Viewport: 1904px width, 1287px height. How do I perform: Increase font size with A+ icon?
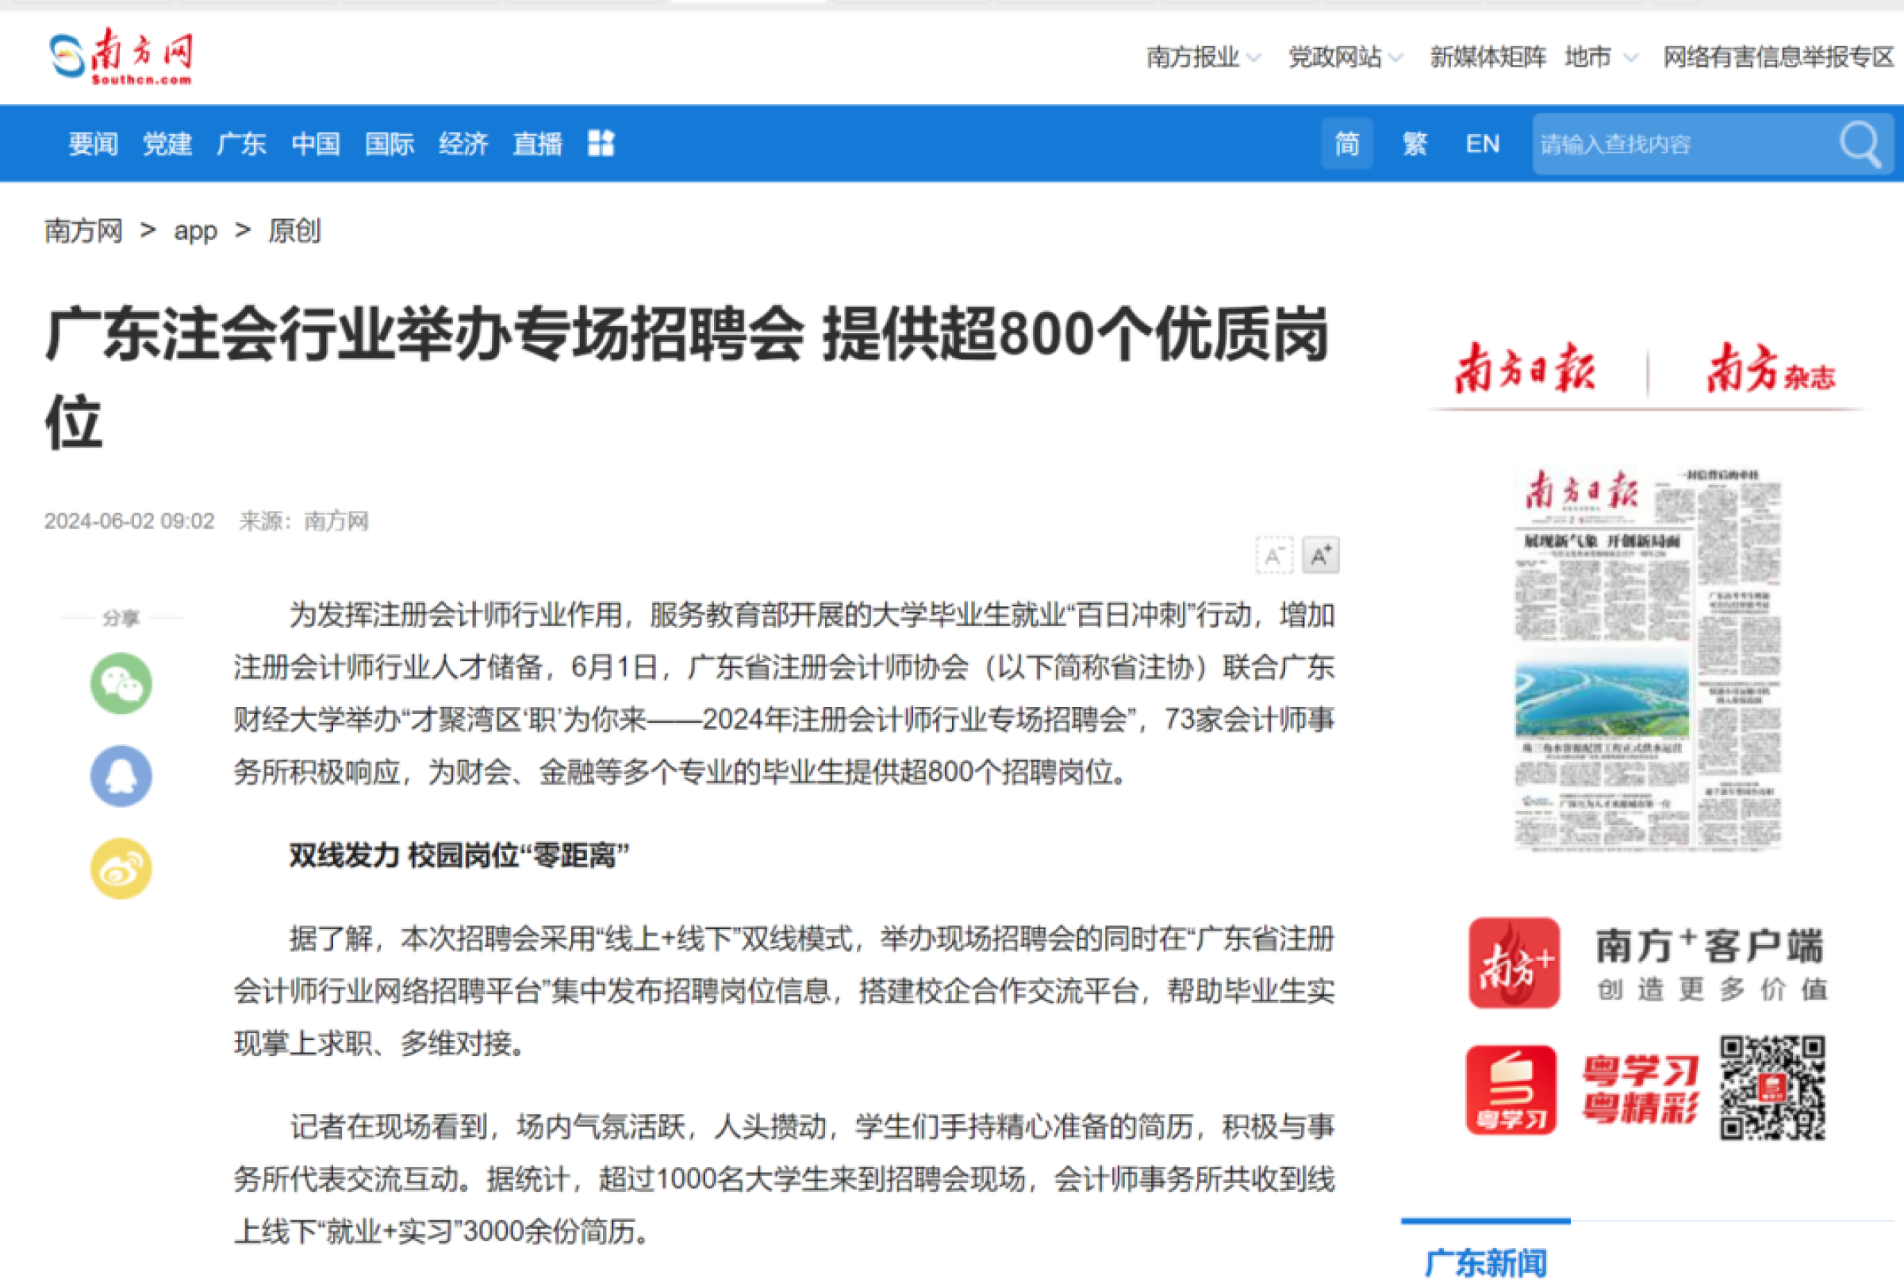tap(1320, 556)
